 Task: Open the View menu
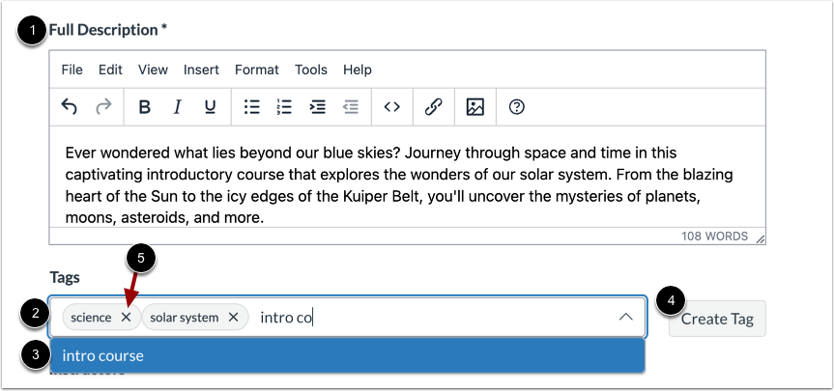(x=153, y=70)
